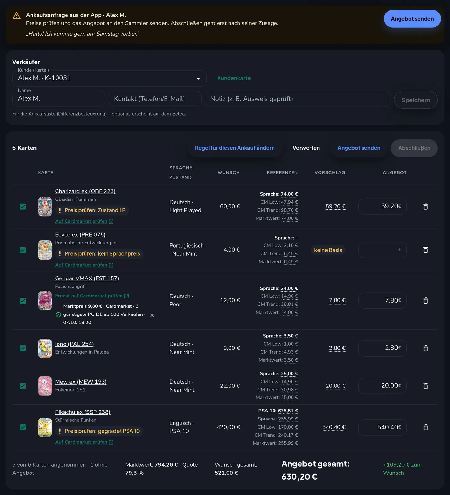Viewport: 450px width, 495px height.
Task: Click Regel für diesen Ankauf ändern
Action: pos(235,148)
